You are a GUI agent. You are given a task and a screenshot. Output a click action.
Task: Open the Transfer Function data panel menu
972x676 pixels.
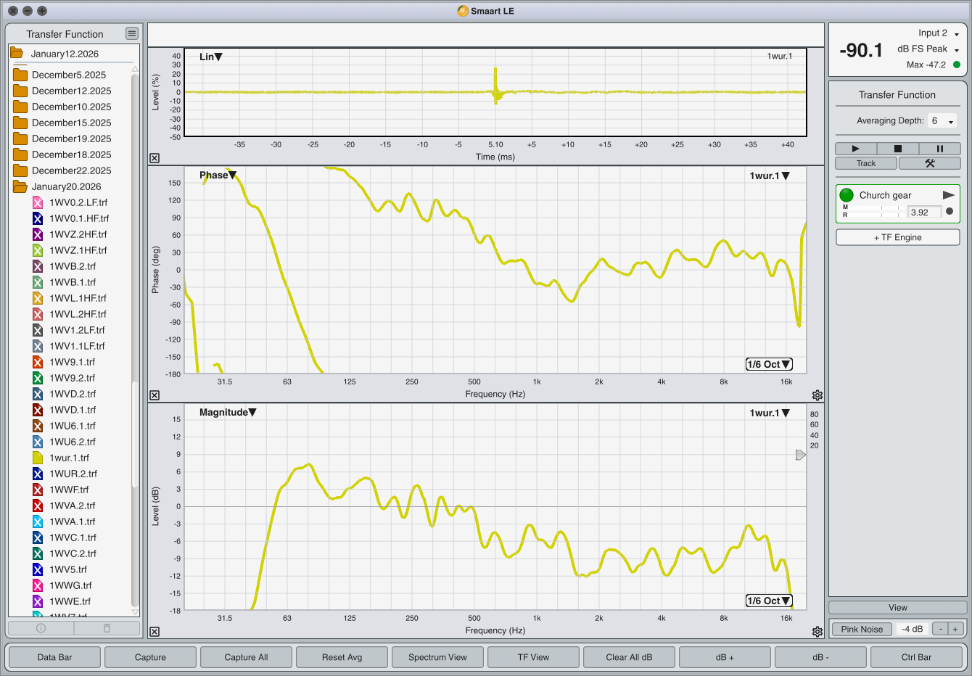click(131, 33)
